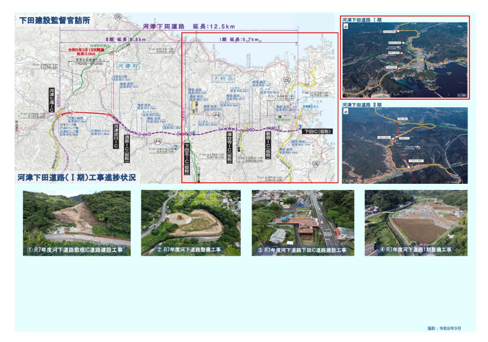Click compass icon in Ⅰ期 aerial photo
This screenshot has height=342, width=488.
346,26
